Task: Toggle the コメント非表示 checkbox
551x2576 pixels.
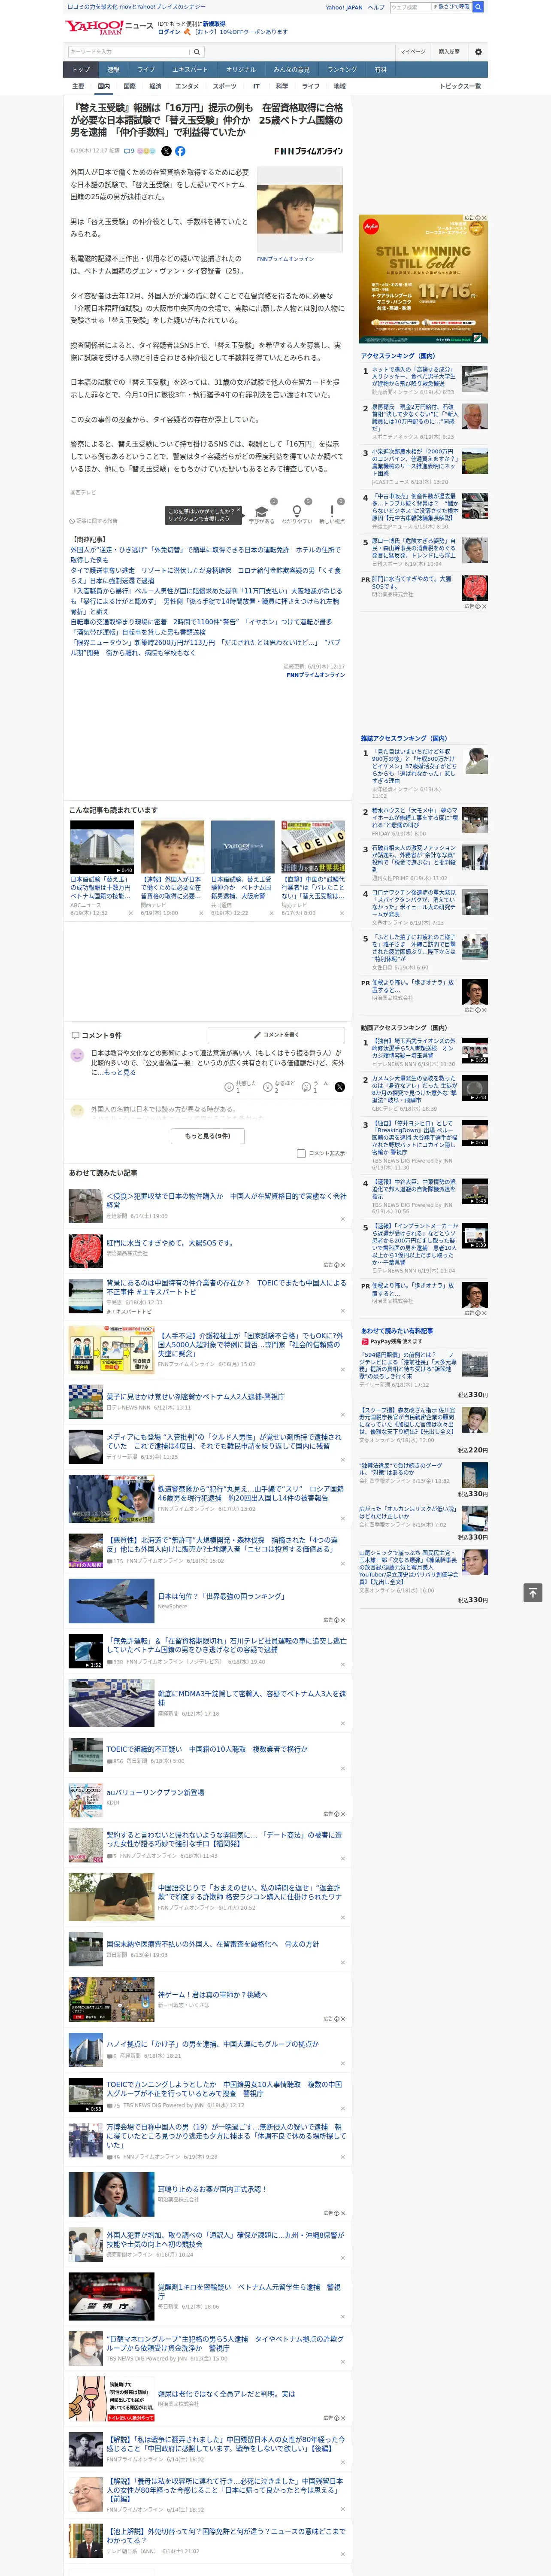Action: [301, 1153]
